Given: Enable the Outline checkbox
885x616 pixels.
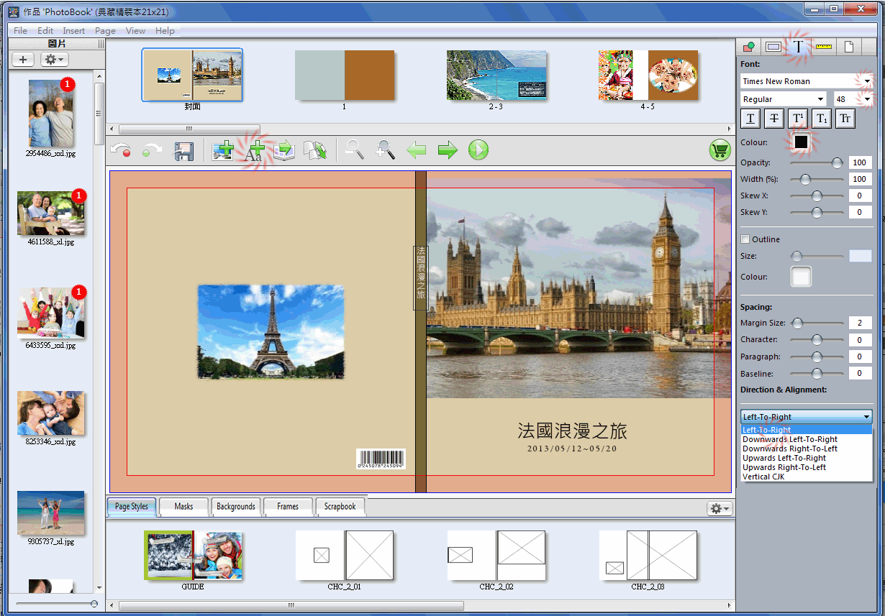Looking at the screenshot, I should 745,239.
